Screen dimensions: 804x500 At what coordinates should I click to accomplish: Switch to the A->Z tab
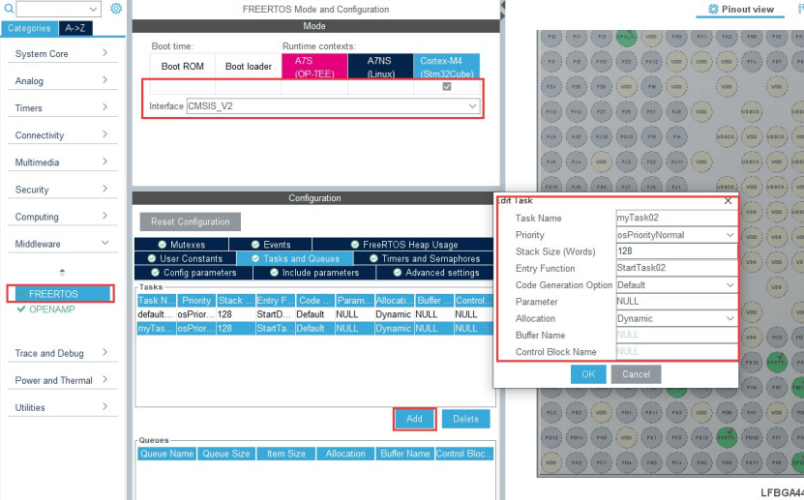click(x=75, y=28)
